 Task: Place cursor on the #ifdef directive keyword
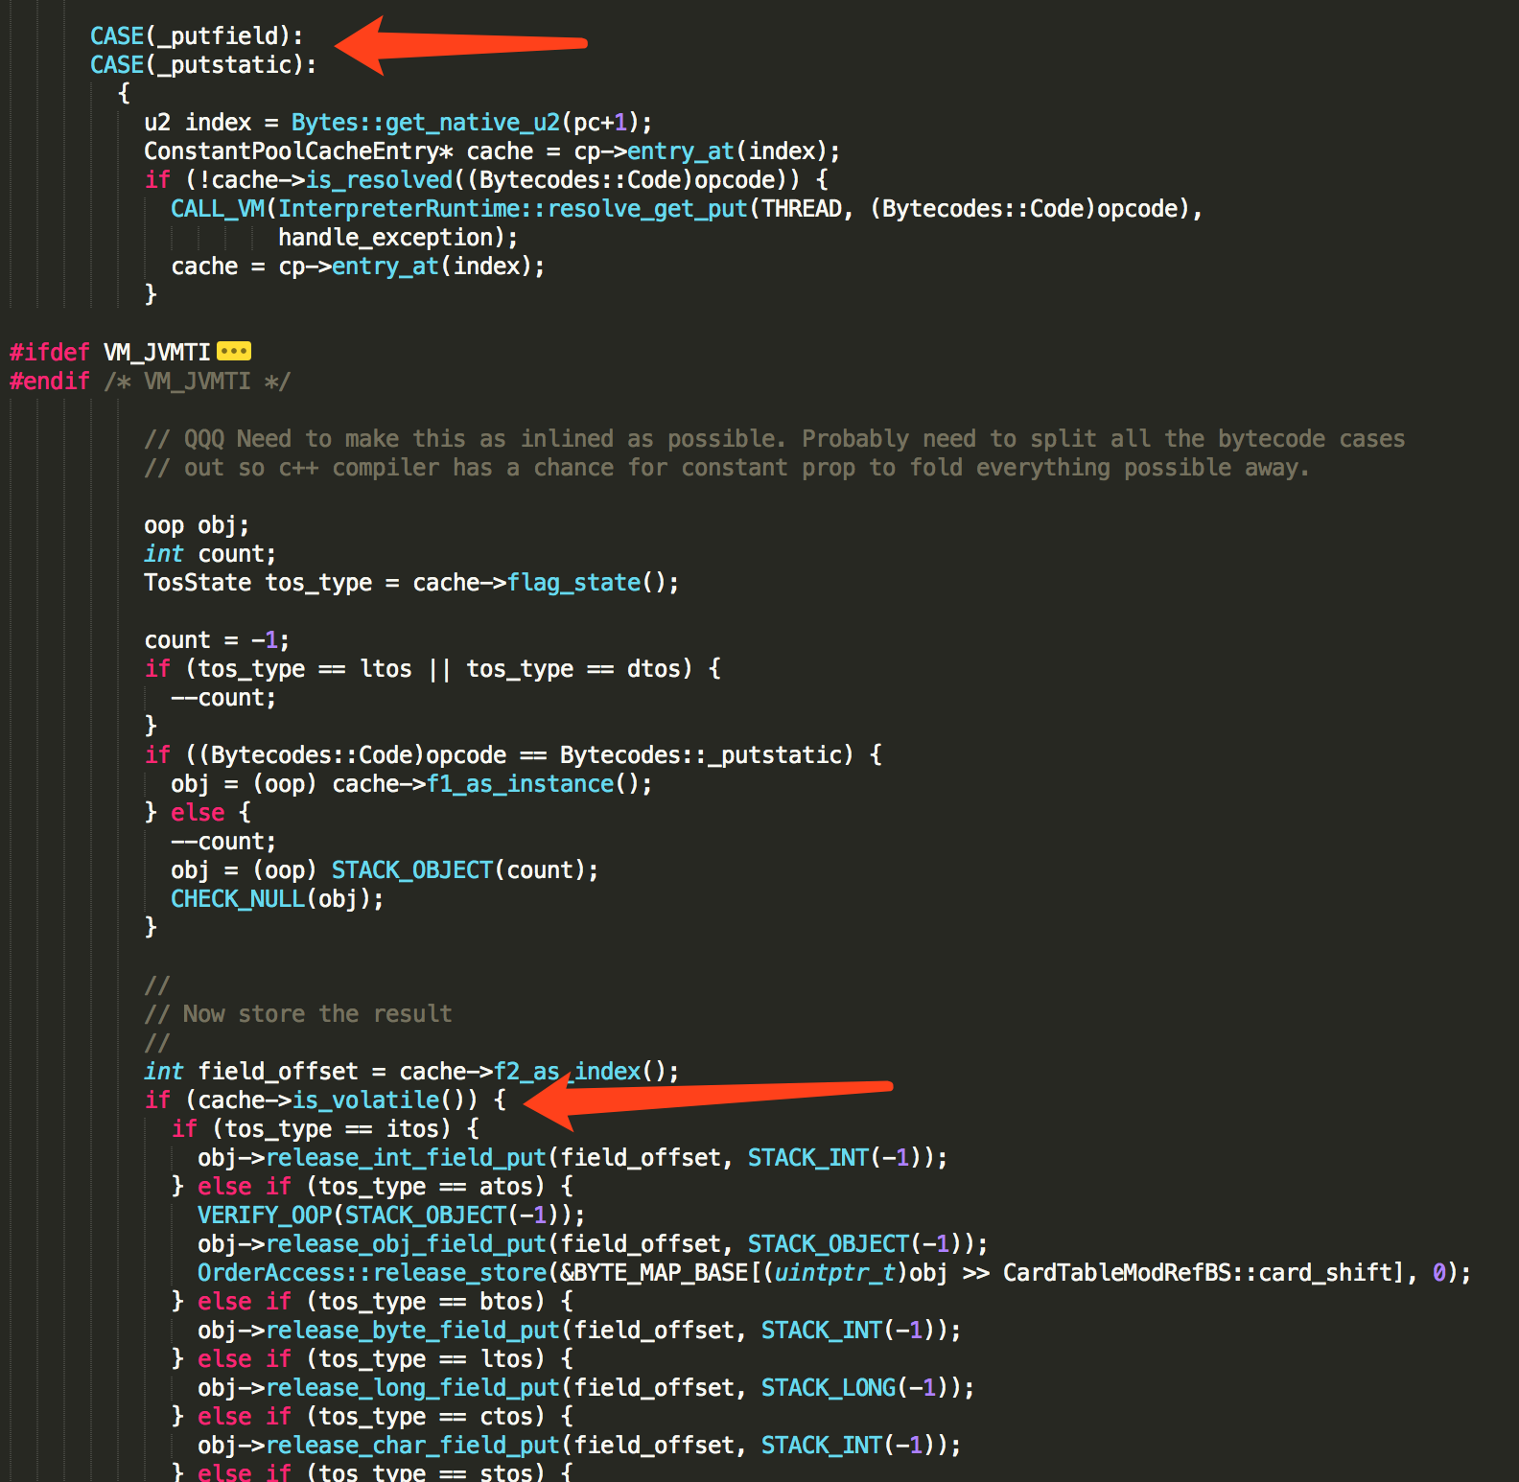pos(49,353)
